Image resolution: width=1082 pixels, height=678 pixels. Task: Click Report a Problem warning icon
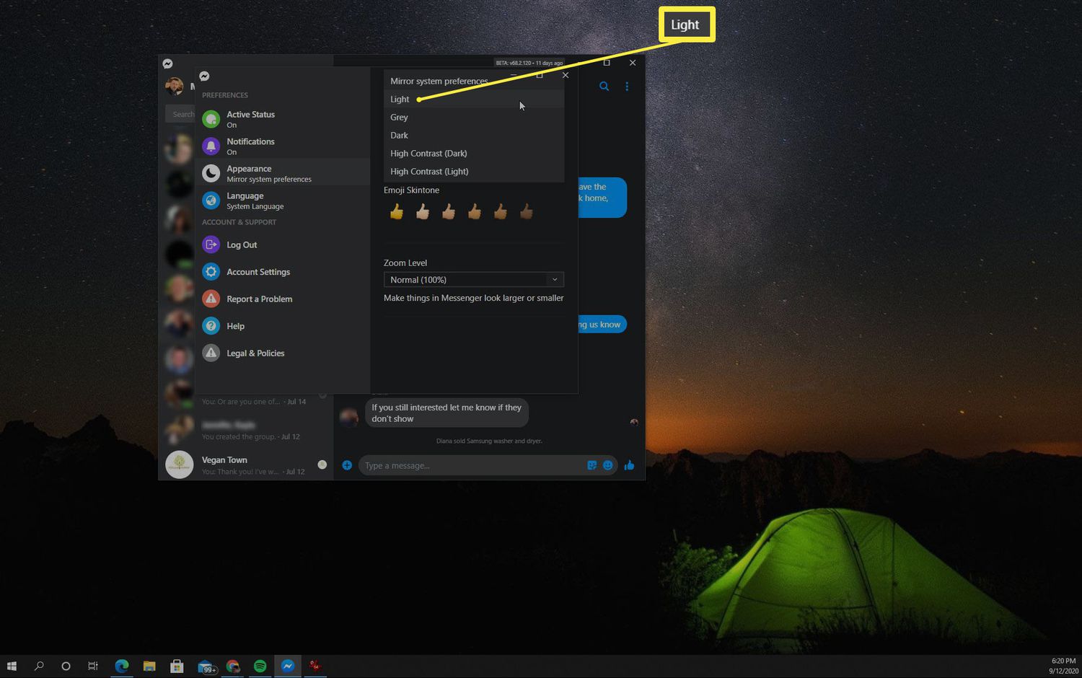pos(211,299)
